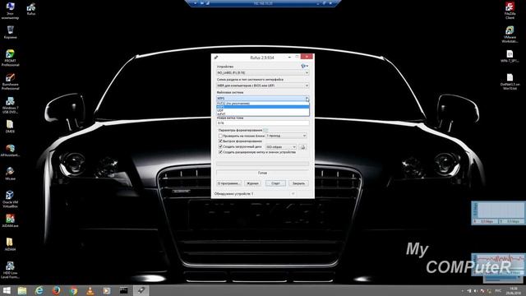Open the This Computer desktop icon
The height and width of the screenshot is (296, 526).
click(x=10, y=11)
